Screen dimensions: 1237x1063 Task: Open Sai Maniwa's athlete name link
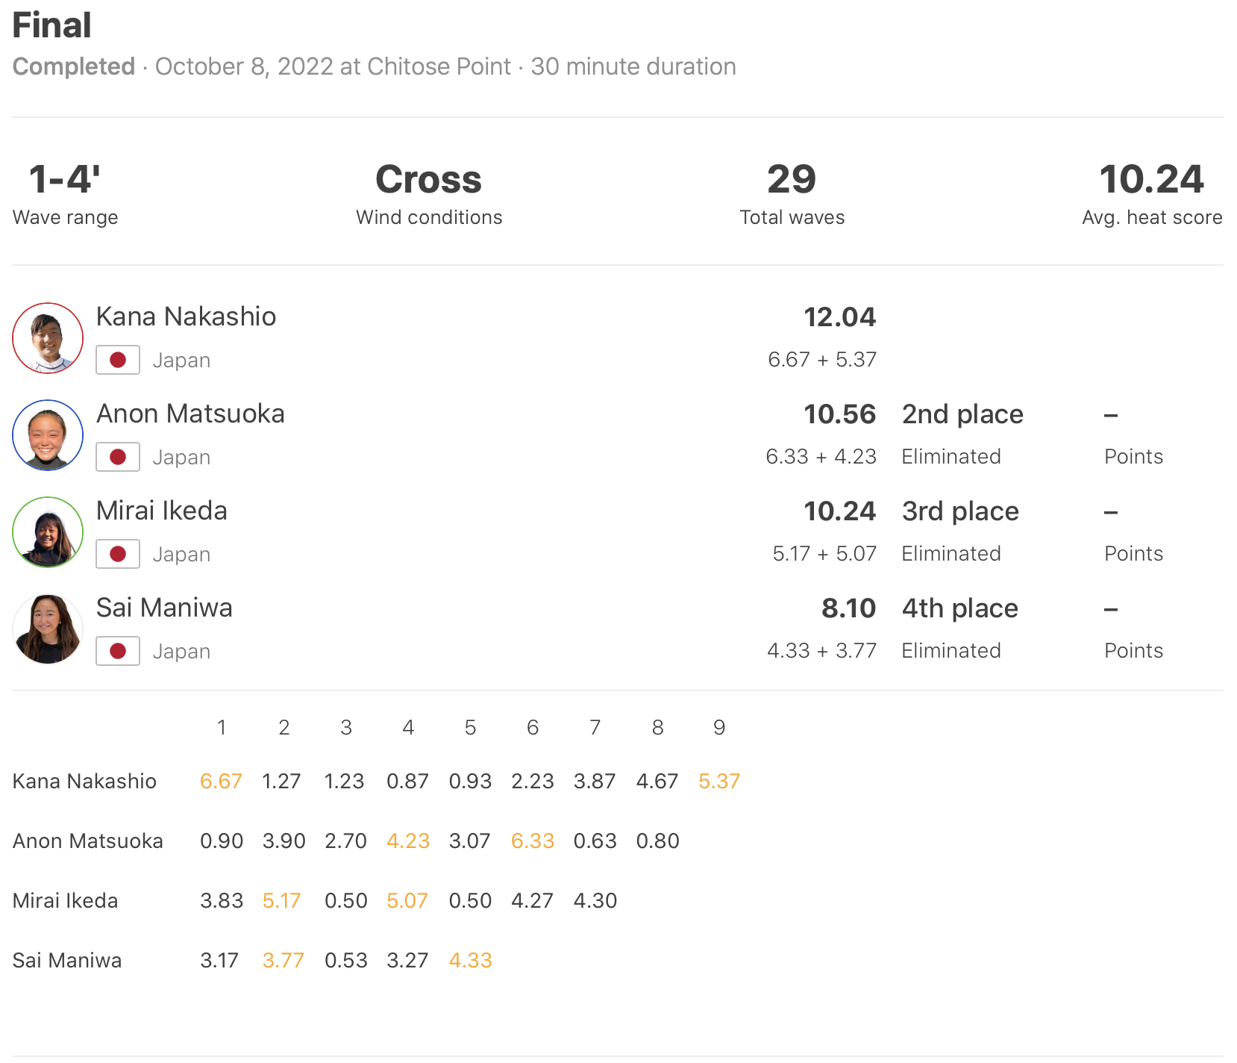tap(164, 608)
